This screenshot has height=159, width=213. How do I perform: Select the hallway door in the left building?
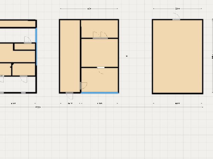(x=28, y=40)
